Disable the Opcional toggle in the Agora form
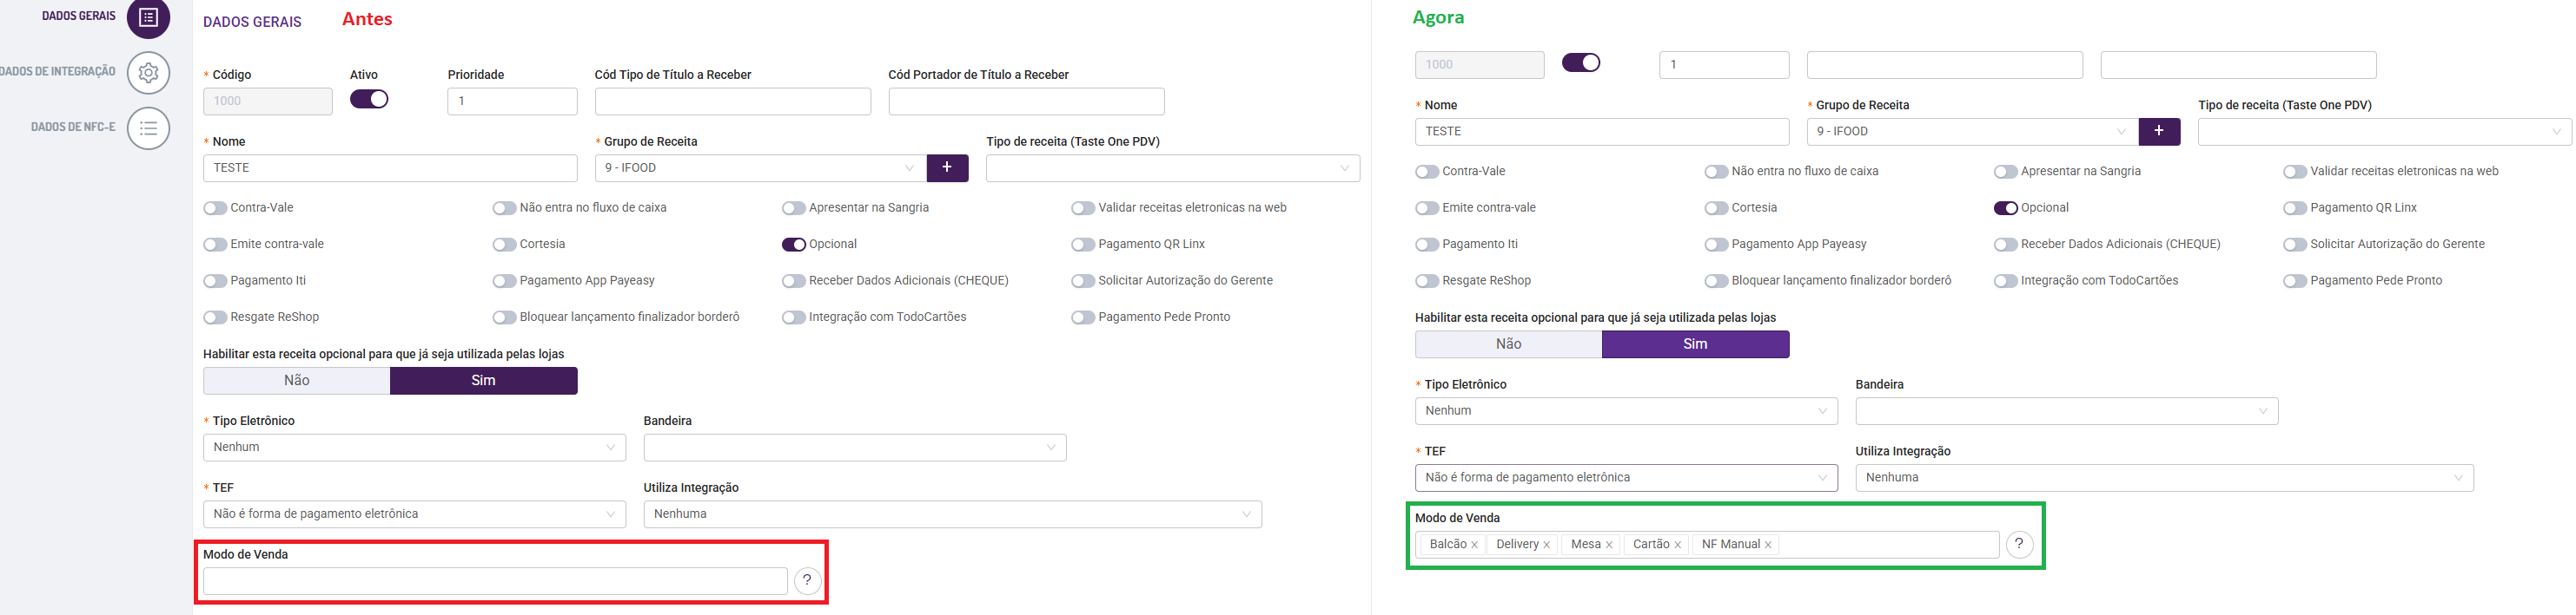 [x=2005, y=207]
